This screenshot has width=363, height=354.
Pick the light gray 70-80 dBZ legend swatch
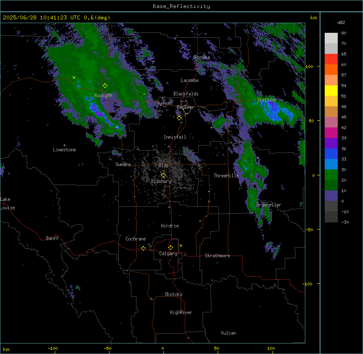point(331,38)
